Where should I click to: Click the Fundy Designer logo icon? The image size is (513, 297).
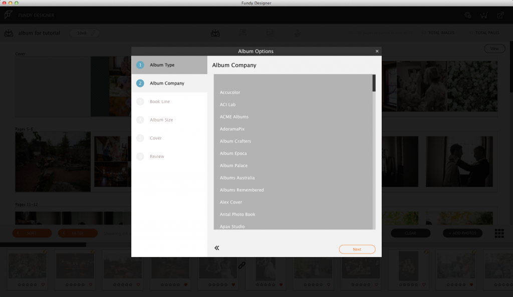click(9, 14)
